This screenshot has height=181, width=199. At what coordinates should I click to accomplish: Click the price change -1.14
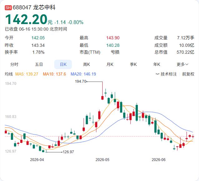click(x=60, y=22)
